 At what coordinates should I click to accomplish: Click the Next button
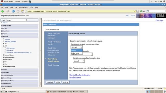click(58, 82)
